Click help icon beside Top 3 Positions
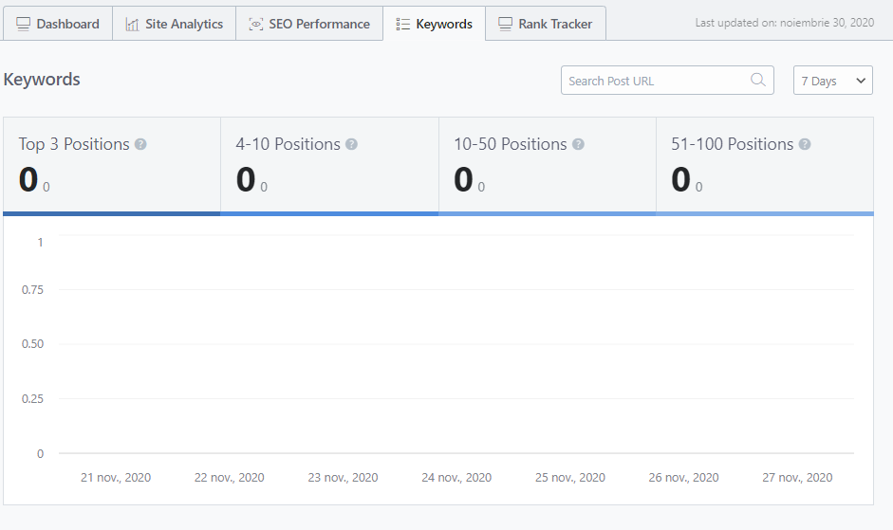The width and height of the screenshot is (893, 530). pos(140,144)
